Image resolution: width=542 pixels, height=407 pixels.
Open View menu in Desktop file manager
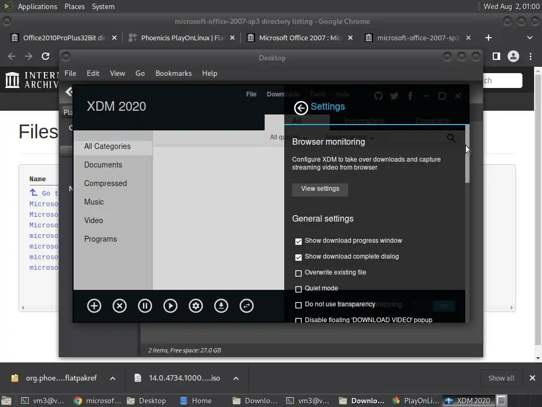[x=118, y=73]
